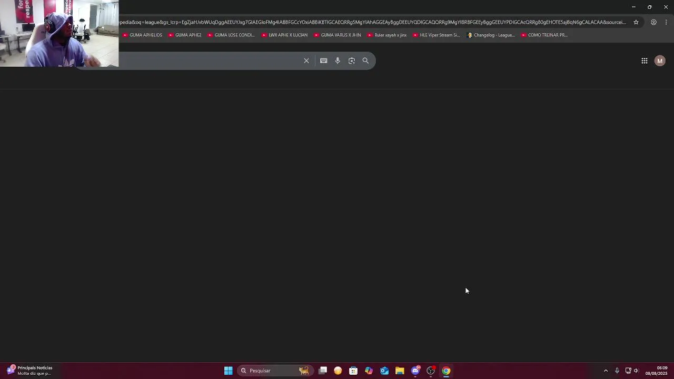Open the GUMA APHE2 bookmark
This screenshot has height=379, width=674.
click(185, 35)
